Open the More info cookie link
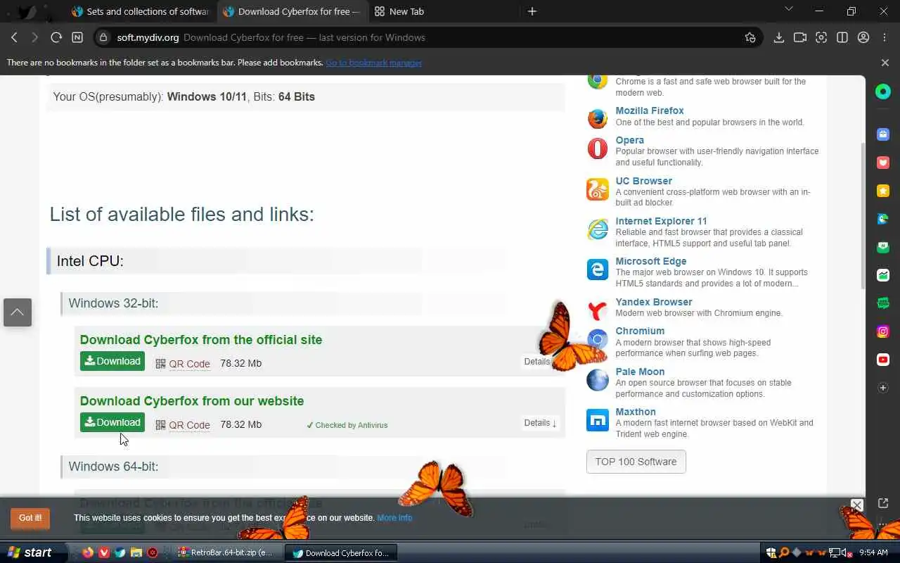Image resolution: width=900 pixels, height=563 pixels. point(394,518)
